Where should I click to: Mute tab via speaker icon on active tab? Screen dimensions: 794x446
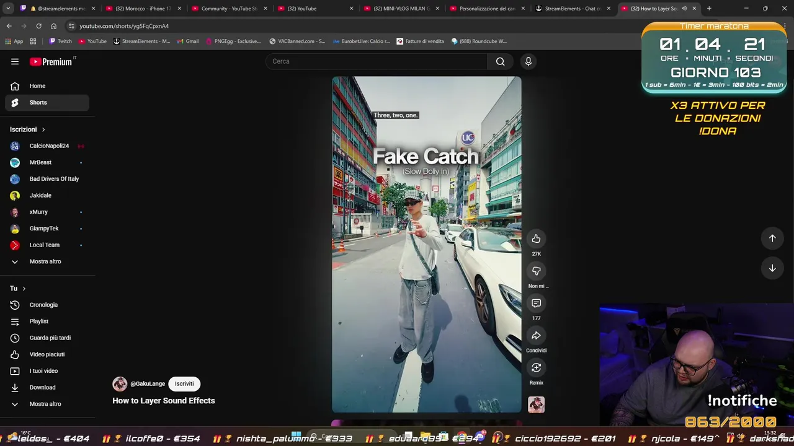684,9
